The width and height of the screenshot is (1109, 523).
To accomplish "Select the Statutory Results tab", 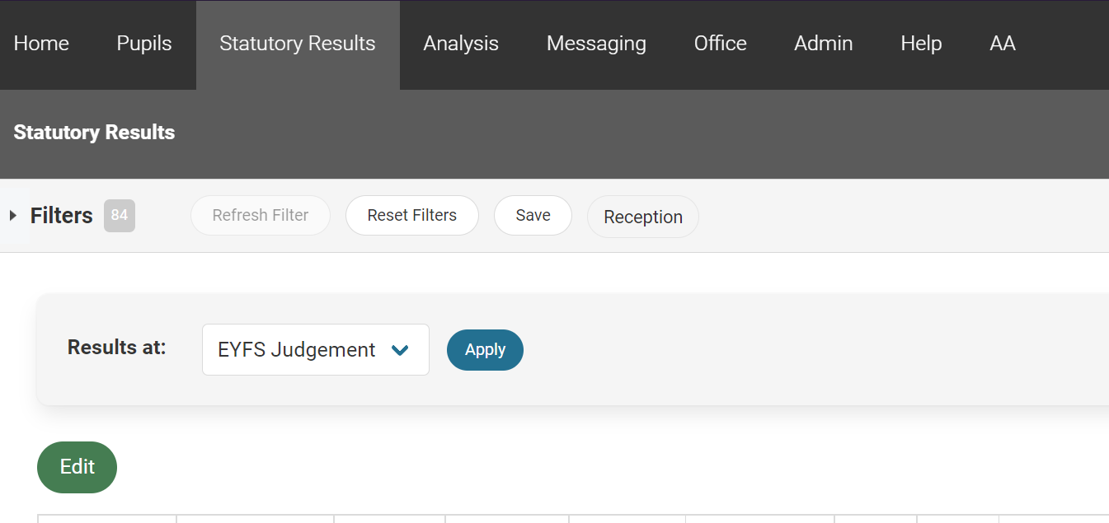I will click(298, 44).
